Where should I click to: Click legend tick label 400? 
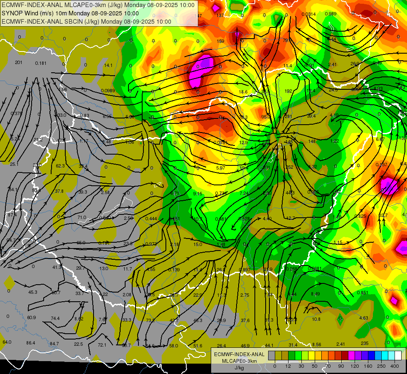395,366
